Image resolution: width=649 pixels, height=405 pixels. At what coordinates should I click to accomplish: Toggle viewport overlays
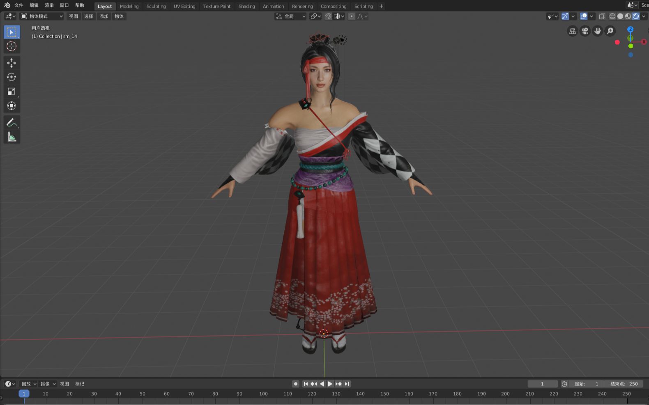584,16
